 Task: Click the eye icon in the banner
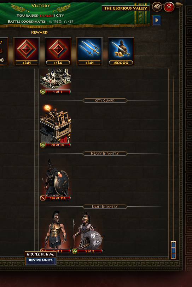[157, 7]
